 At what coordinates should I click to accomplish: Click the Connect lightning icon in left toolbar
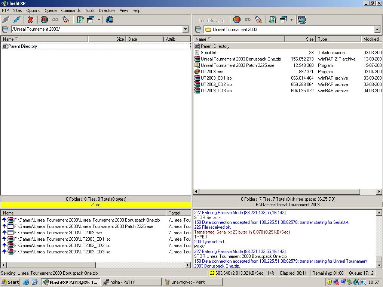click(x=6, y=20)
